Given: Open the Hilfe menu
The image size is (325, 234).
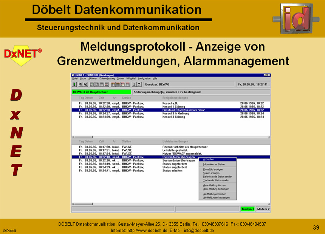Looking at the screenshot, I should [x=155, y=79].
